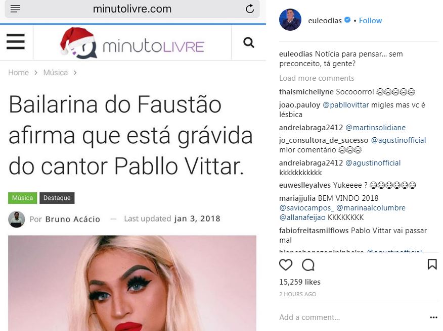This screenshot has width=443, height=331.
Task: Open the minutoLIVRE hamburger menu
Action: pyautogui.click(x=16, y=42)
